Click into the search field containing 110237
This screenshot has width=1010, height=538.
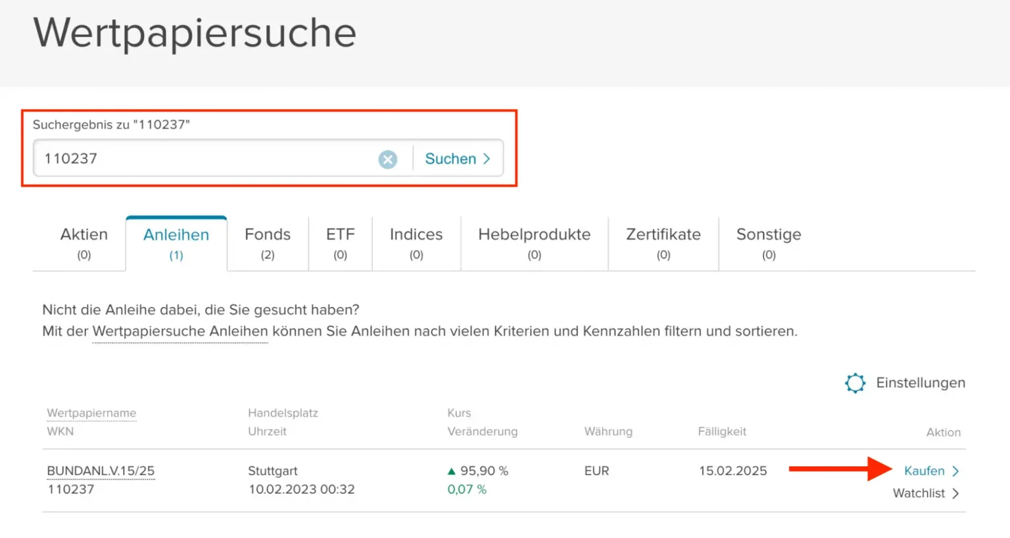click(204, 159)
